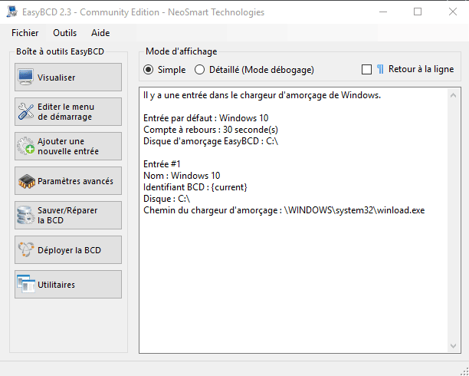
Task: Click the chip icon for Paramètres avancés
Action: click(26, 181)
